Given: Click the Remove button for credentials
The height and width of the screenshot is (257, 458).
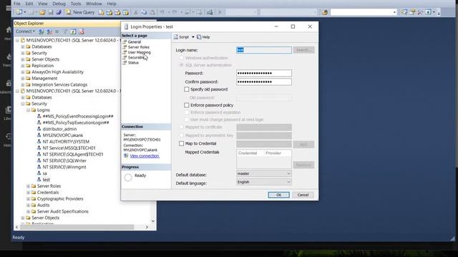Looking at the screenshot, I should 303,165.
